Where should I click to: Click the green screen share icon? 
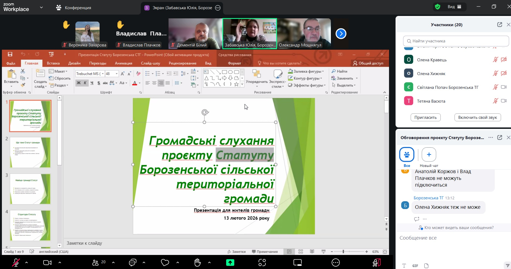coord(230,262)
